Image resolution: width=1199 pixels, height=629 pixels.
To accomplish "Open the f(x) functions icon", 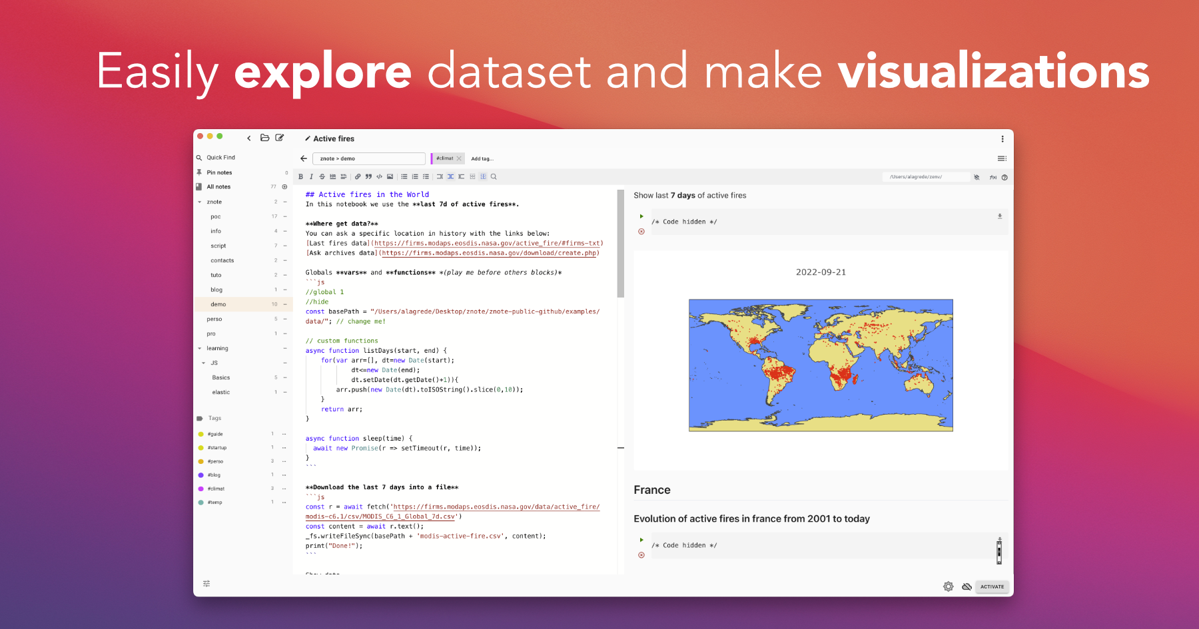I will [x=993, y=177].
